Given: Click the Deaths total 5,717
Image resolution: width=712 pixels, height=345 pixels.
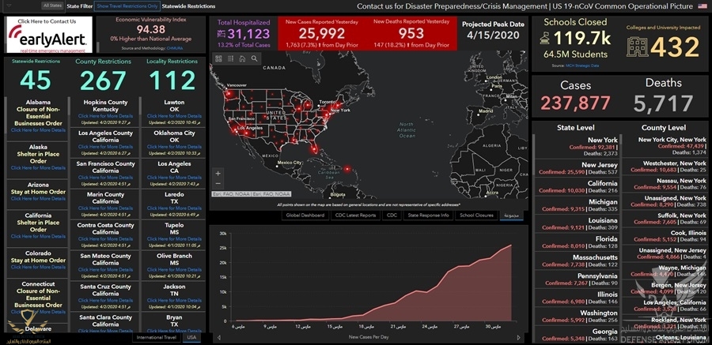Looking at the screenshot, I should tap(664, 103).
